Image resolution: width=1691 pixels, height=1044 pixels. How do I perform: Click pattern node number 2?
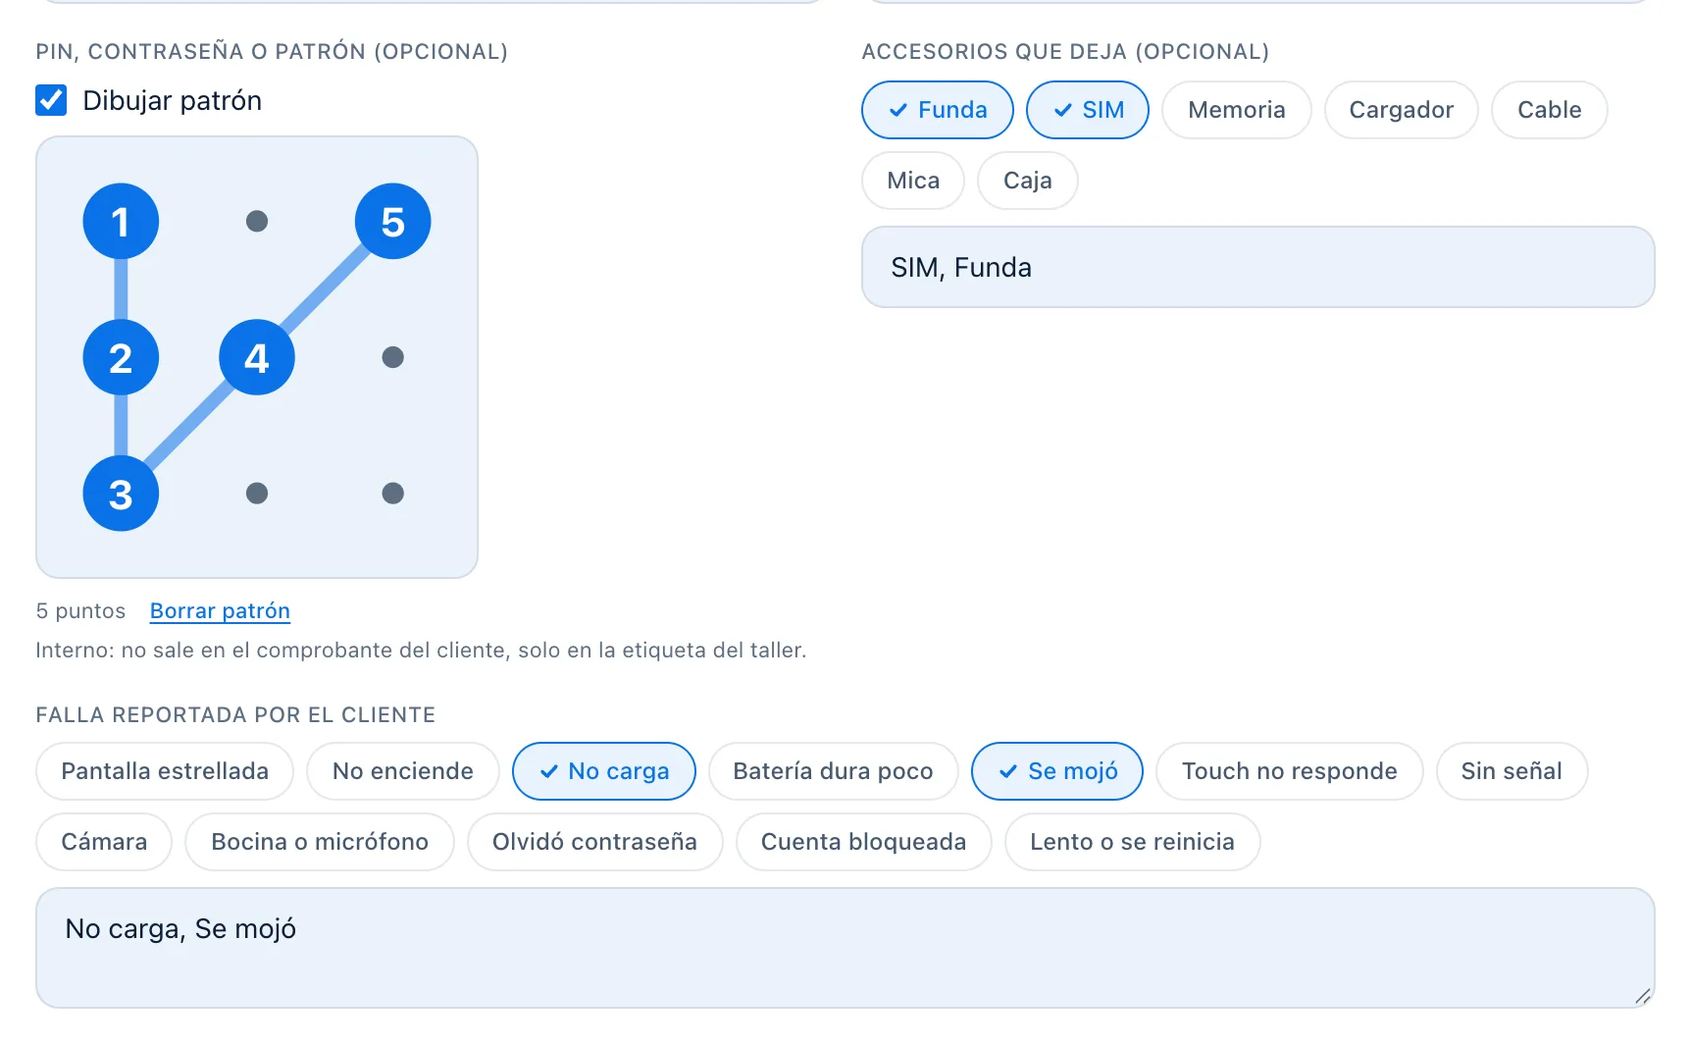(121, 358)
